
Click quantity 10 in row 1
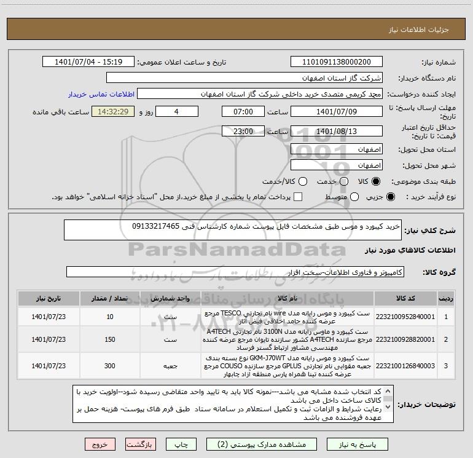pos(109,317)
